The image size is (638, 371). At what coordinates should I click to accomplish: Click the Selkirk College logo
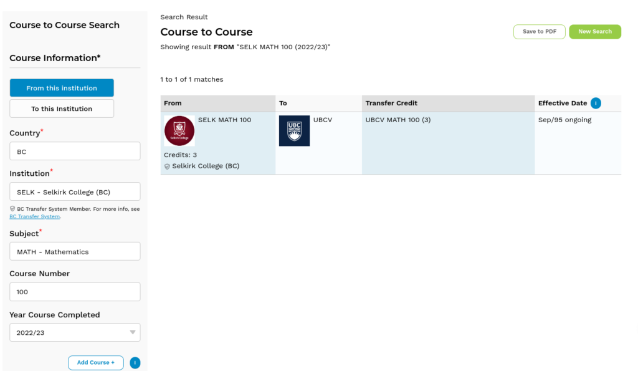[179, 131]
